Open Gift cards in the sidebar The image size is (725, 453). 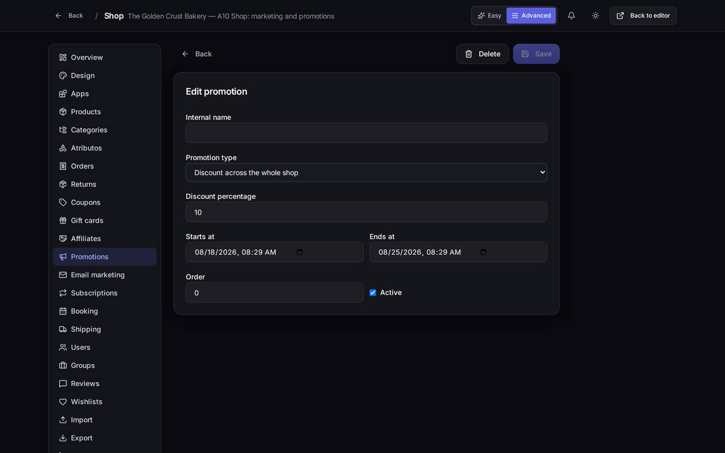[105, 220]
